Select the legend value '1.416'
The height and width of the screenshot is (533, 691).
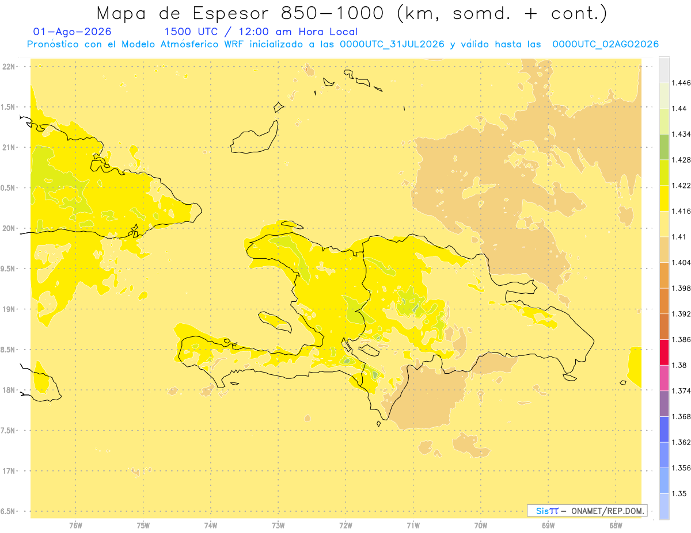[x=681, y=211]
